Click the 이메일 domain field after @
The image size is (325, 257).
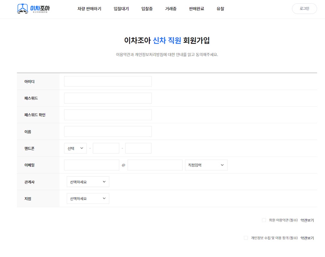pyautogui.click(x=155, y=165)
